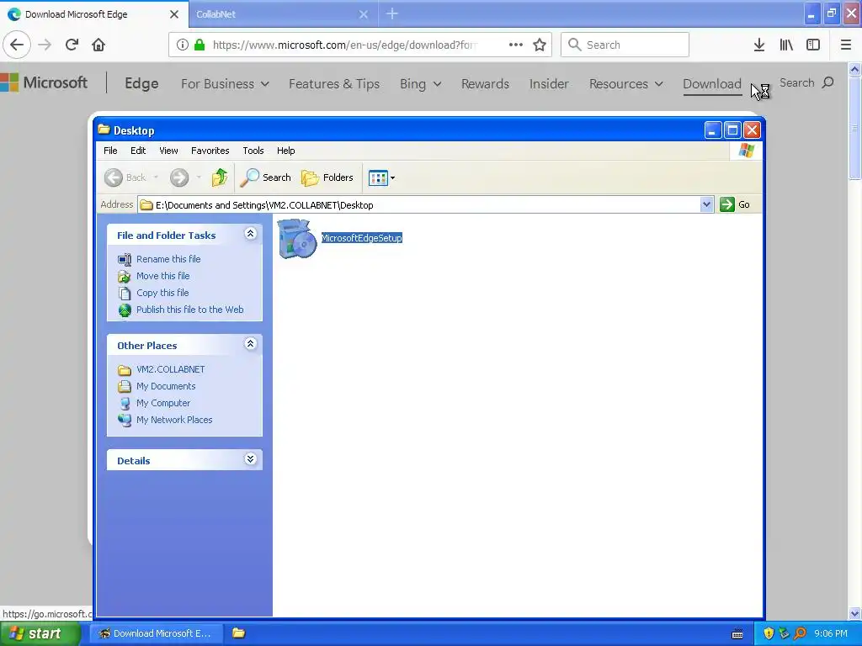Click the Rewards nav link
The image size is (862, 646).
pos(485,84)
